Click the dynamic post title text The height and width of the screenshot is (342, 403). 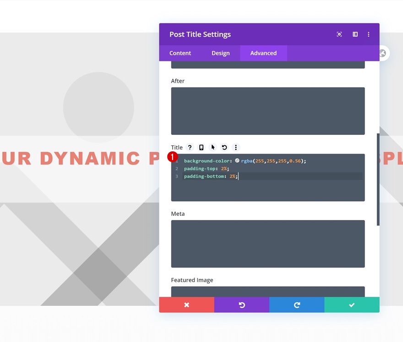80,158
